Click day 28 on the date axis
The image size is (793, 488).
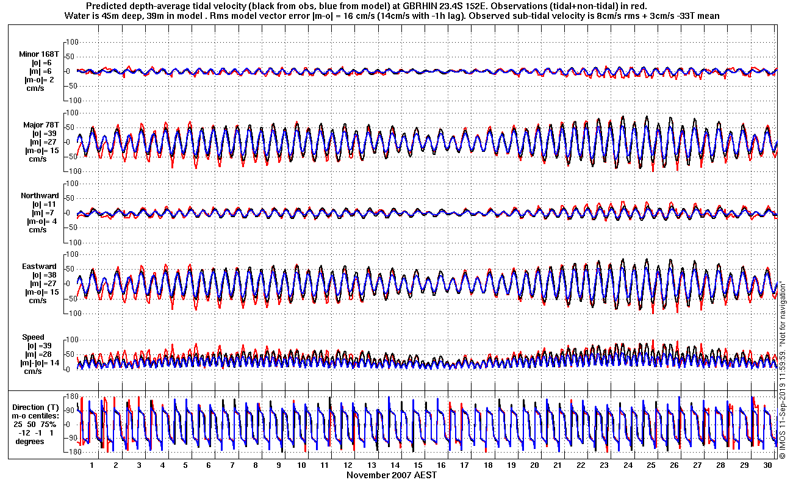pyautogui.click(x=721, y=465)
